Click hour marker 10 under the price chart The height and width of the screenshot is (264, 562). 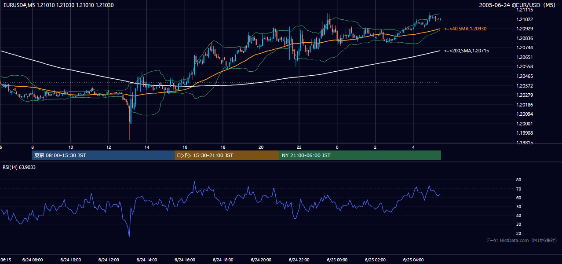pos(71,147)
